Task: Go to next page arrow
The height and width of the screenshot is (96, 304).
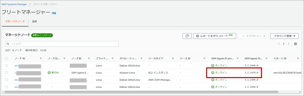Action: [x=289, y=44]
